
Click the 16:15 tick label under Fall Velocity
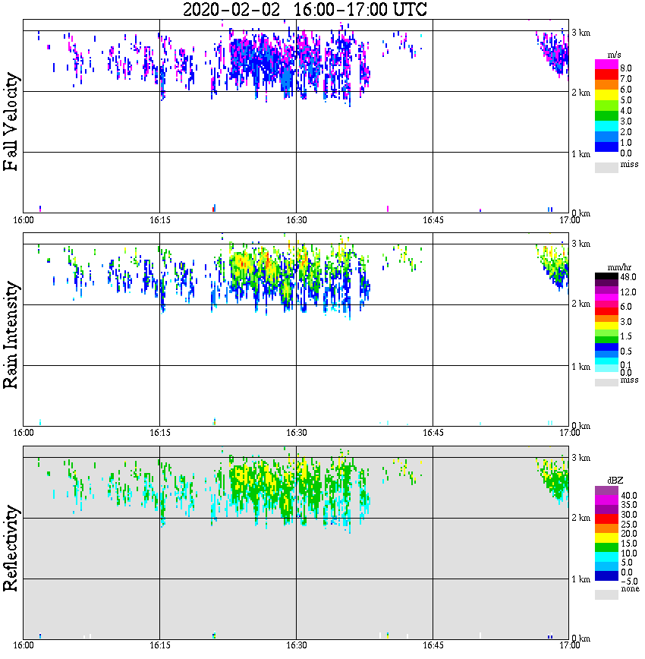click(159, 220)
